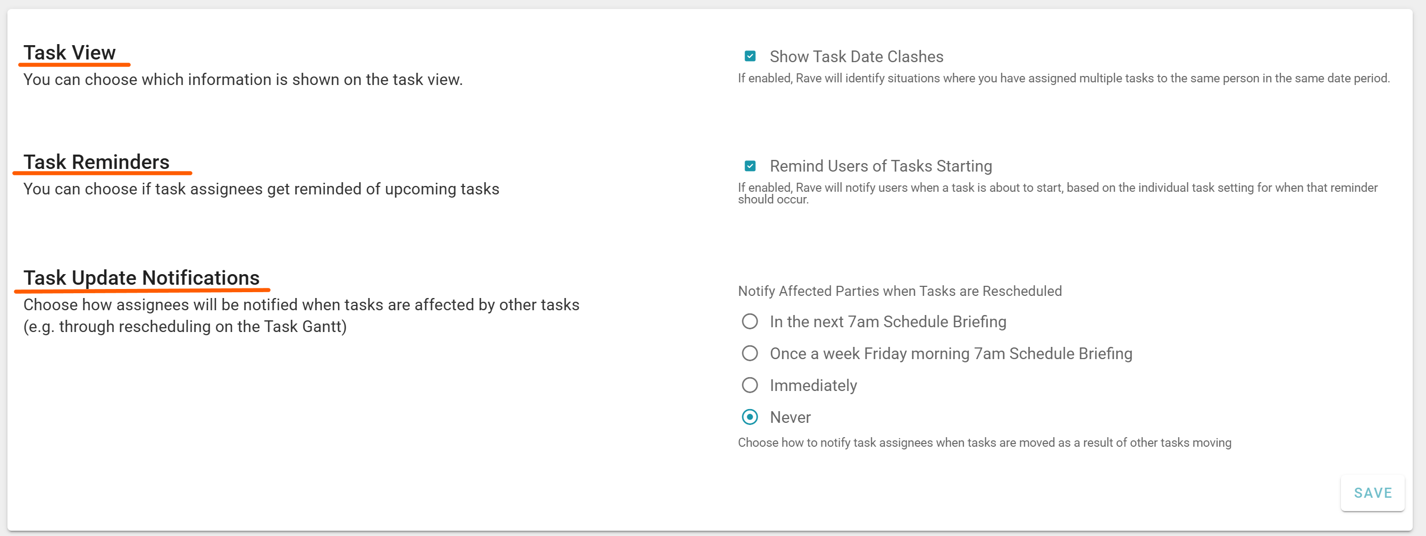The image size is (1426, 536).
Task: Pick the Never notification radio button
Action: pos(750,417)
